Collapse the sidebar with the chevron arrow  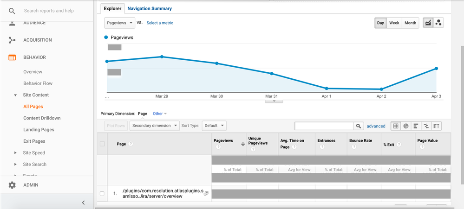click(83, 203)
